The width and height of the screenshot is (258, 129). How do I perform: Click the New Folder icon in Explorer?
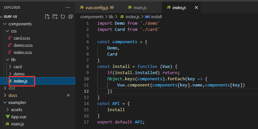(55, 17)
